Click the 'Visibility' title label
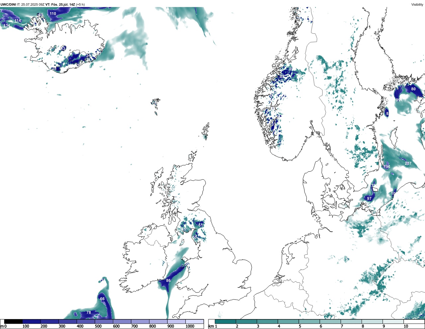 tap(417, 4)
